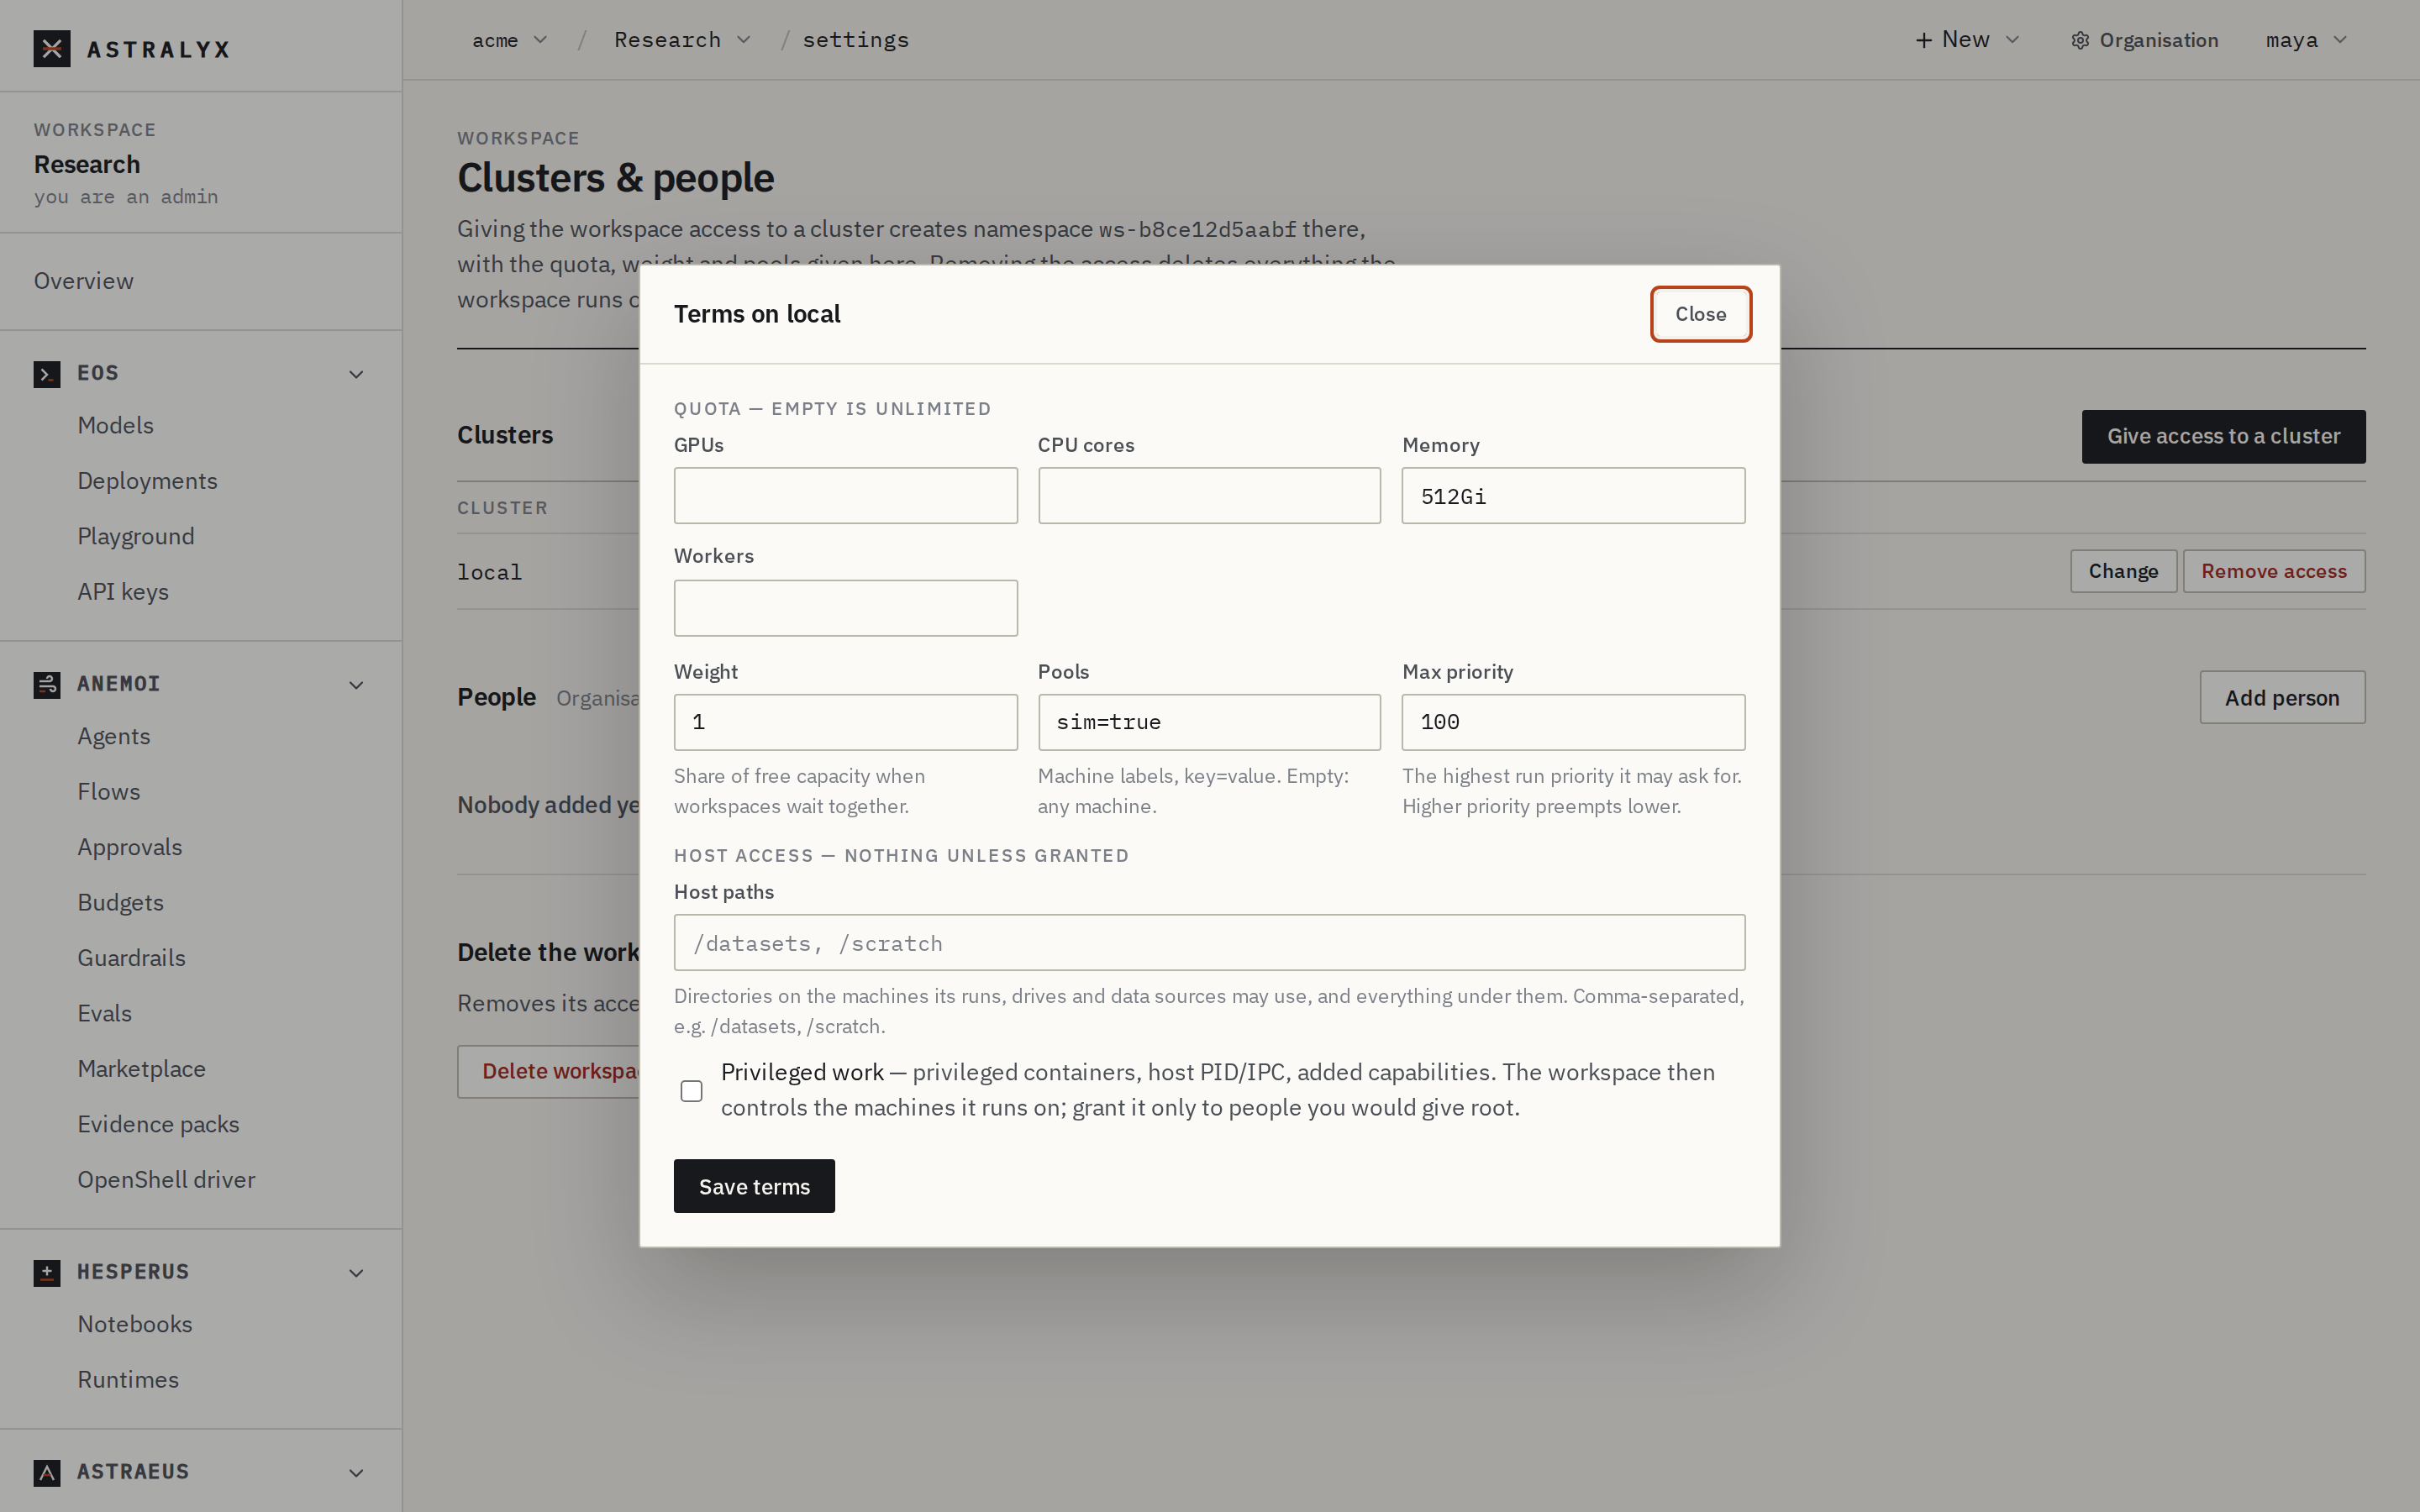Viewport: 2420px width, 1512px height.
Task: Open Evidence packs in sidebar
Action: pyautogui.click(x=158, y=1125)
